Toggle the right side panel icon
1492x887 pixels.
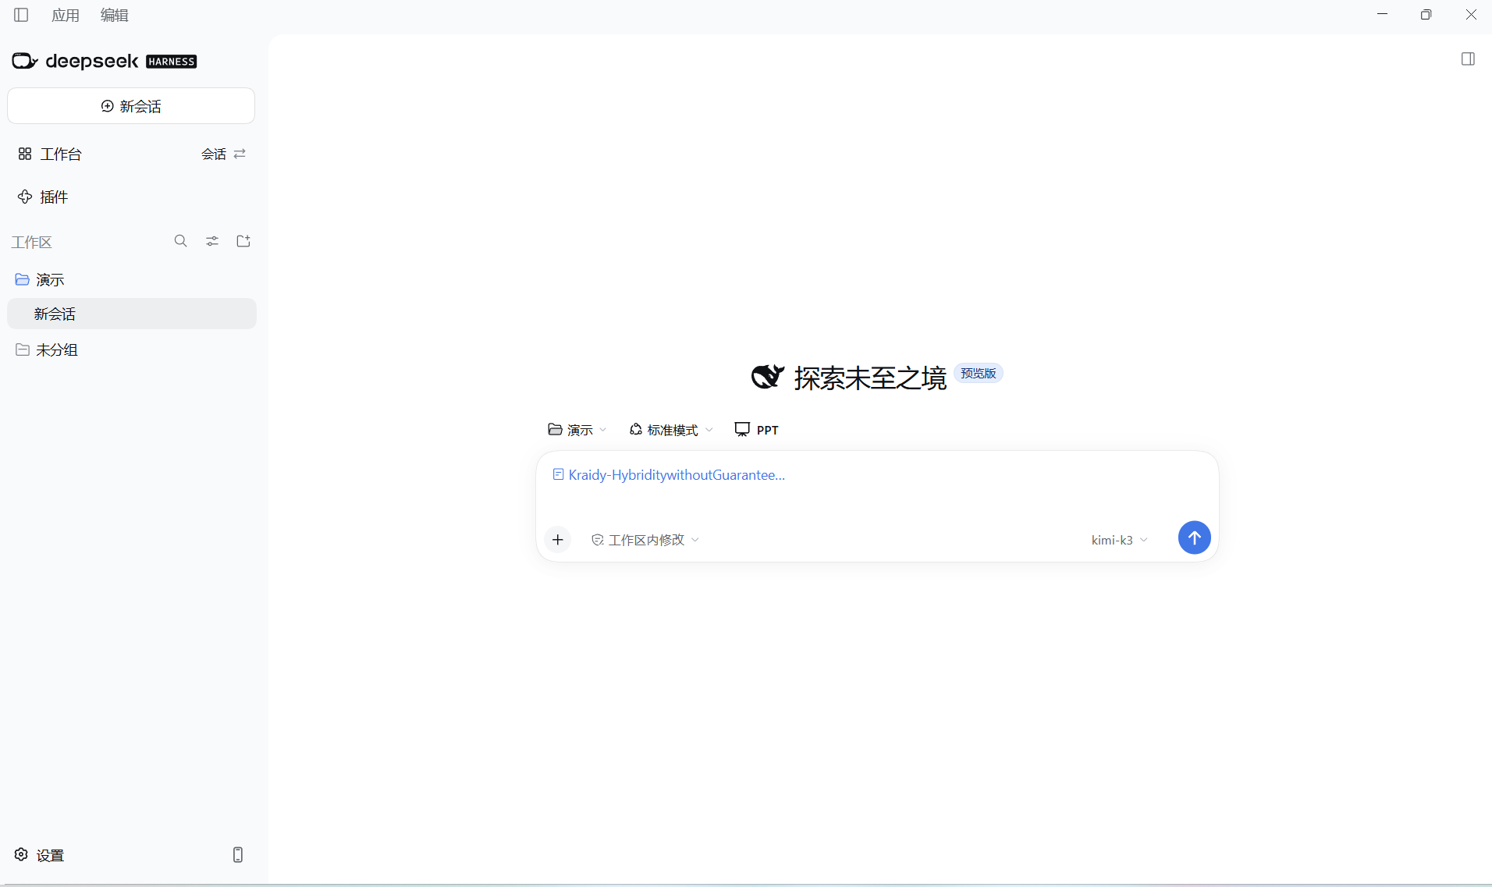tap(1468, 59)
